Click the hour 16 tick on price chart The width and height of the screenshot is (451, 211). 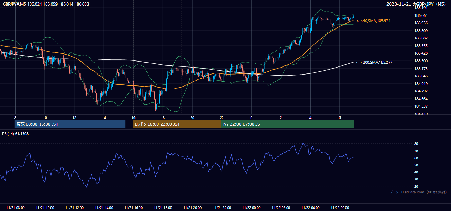click(x=133, y=117)
